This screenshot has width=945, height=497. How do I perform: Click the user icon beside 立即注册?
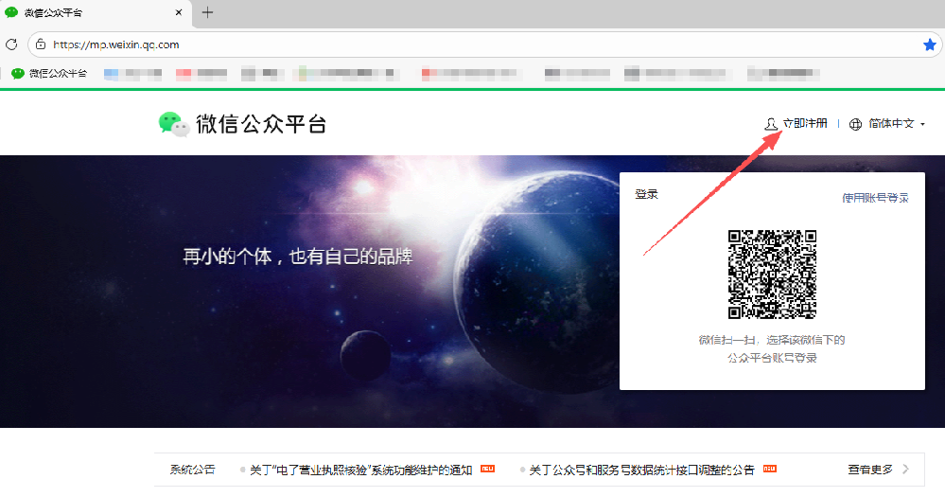tap(771, 124)
